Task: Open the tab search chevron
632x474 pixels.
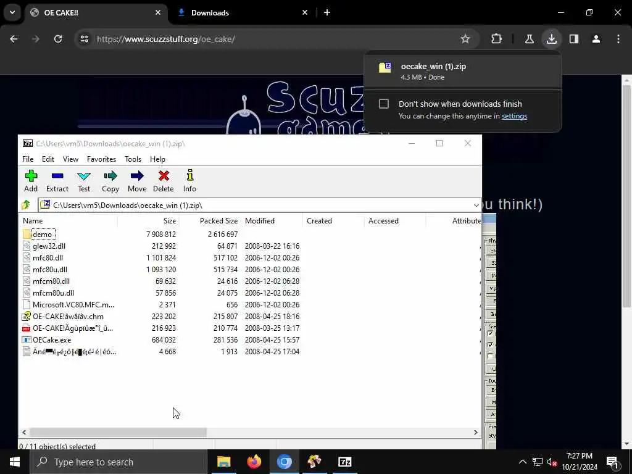Action: coord(12,12)
